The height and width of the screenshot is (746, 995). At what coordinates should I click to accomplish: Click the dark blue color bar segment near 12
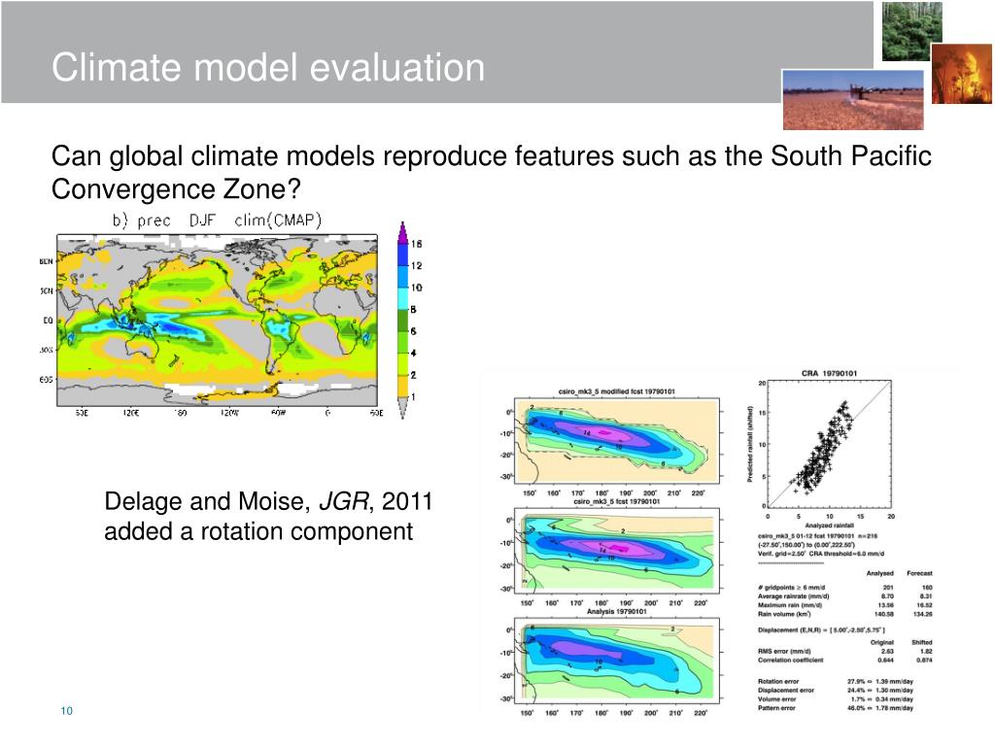point(402,255)
